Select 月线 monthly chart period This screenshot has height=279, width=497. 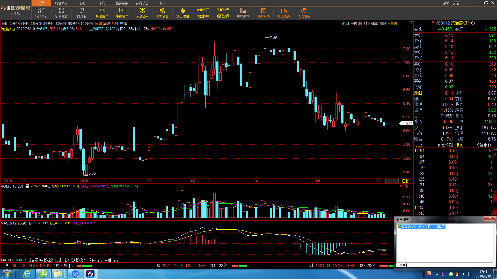115,24
